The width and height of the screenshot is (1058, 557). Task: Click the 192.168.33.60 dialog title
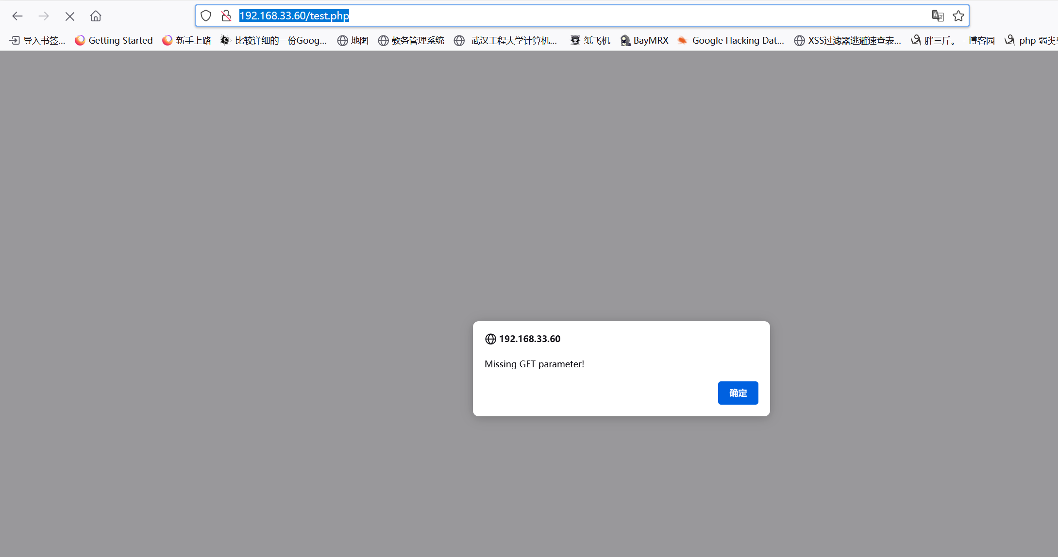(x=530, y=339)
